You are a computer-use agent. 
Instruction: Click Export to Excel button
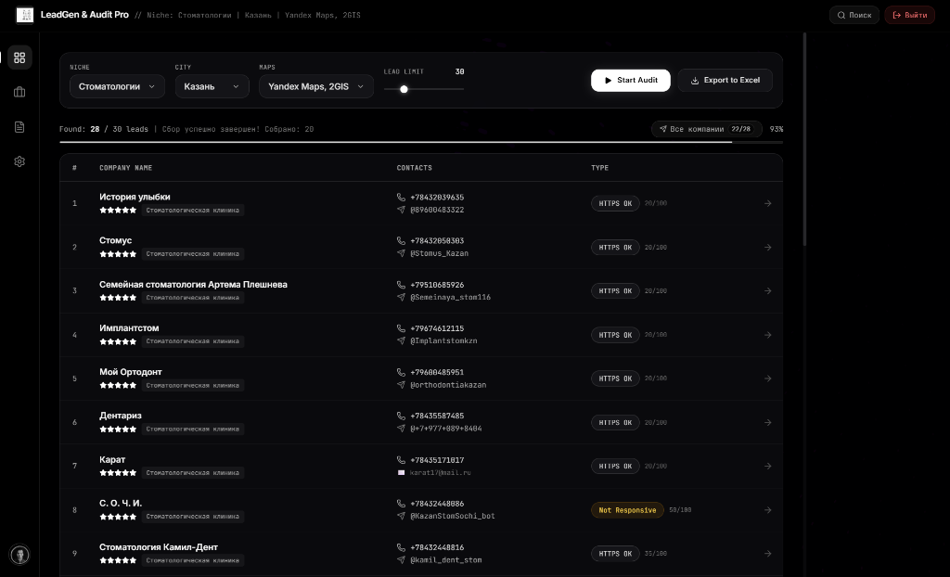(725, 81)
